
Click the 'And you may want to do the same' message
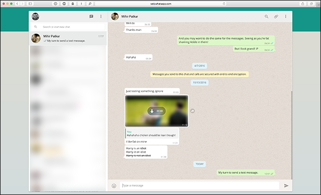[x=226, y=40]
